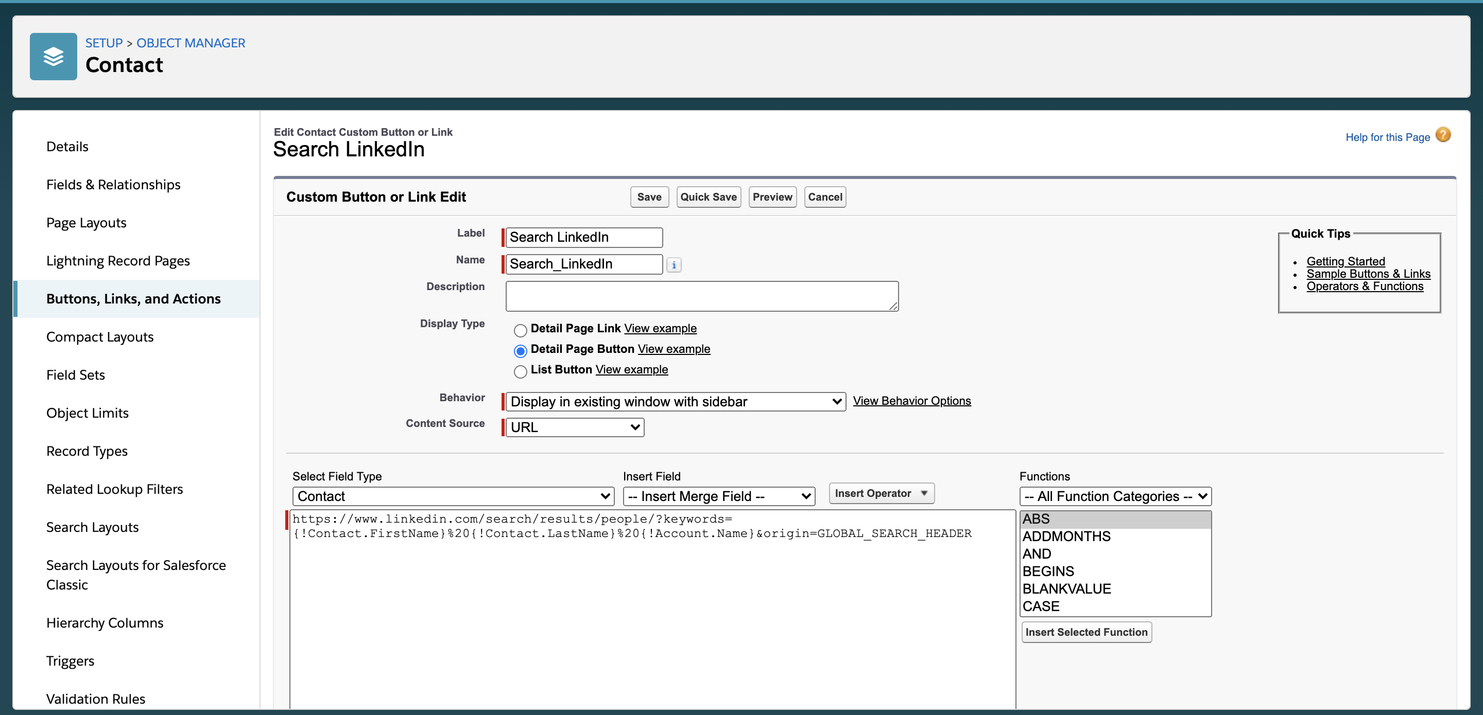Select List Button display type

click(x=520, y=371)
